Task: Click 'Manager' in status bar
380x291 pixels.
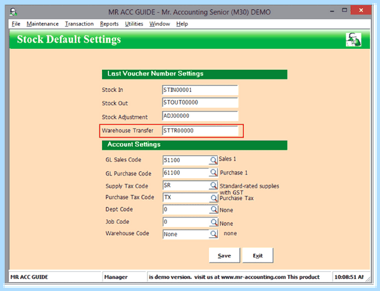Action: pos(116,277)
